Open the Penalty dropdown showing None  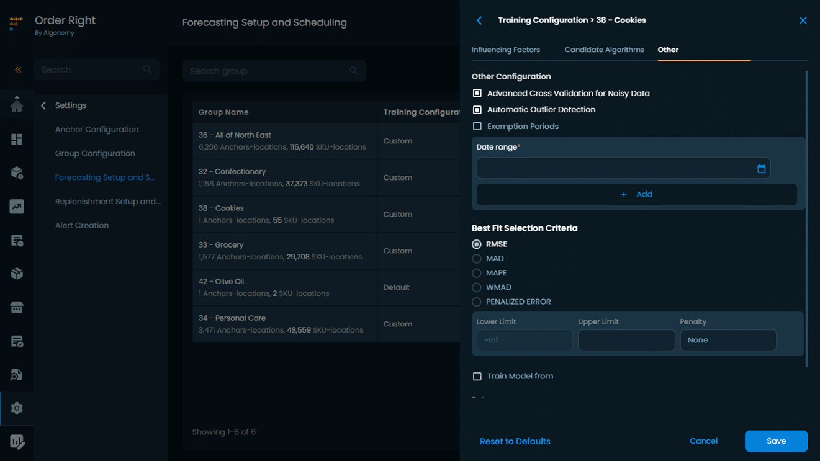pos(728,340)
